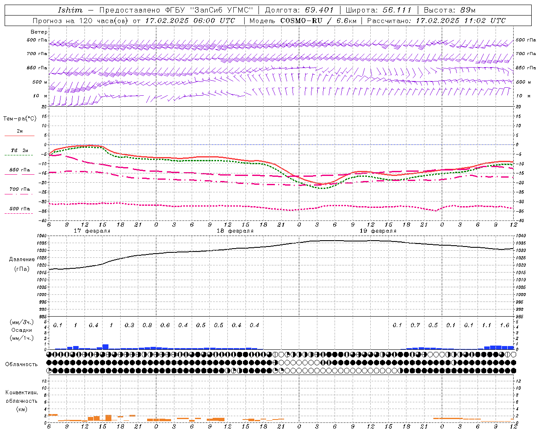Click the 'Осадки' precipitation label
This screenshot has height=430, width=538.
coord(22,330)
